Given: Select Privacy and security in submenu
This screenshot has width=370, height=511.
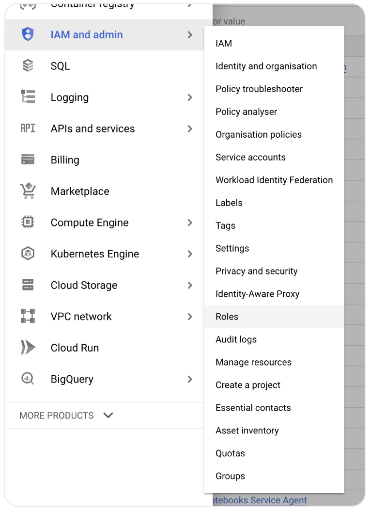Looking at the screenshot, I should pos(274,271).
